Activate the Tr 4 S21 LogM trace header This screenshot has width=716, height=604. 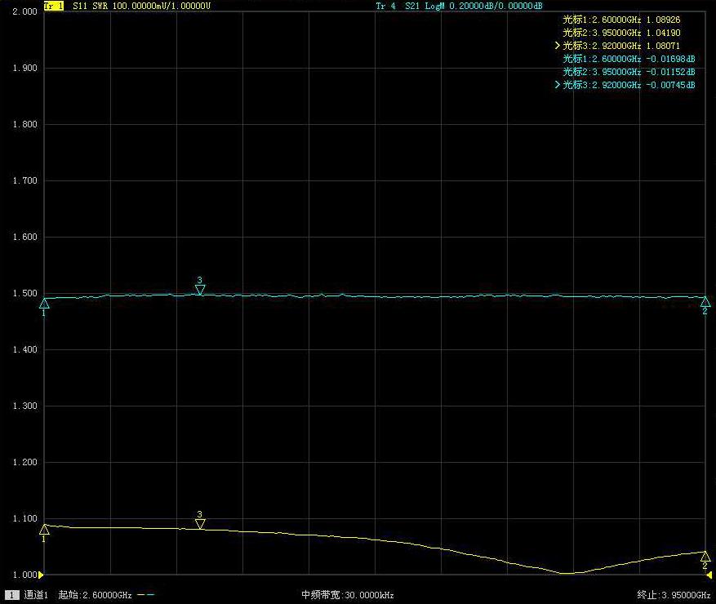point(459,6)
